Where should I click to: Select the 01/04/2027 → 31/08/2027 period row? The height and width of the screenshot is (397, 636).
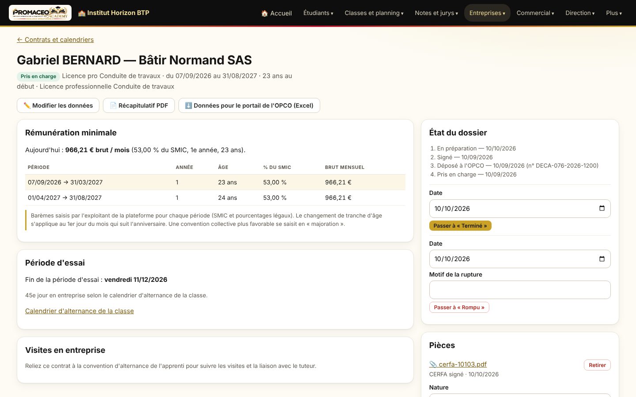[x=215, y=198]
